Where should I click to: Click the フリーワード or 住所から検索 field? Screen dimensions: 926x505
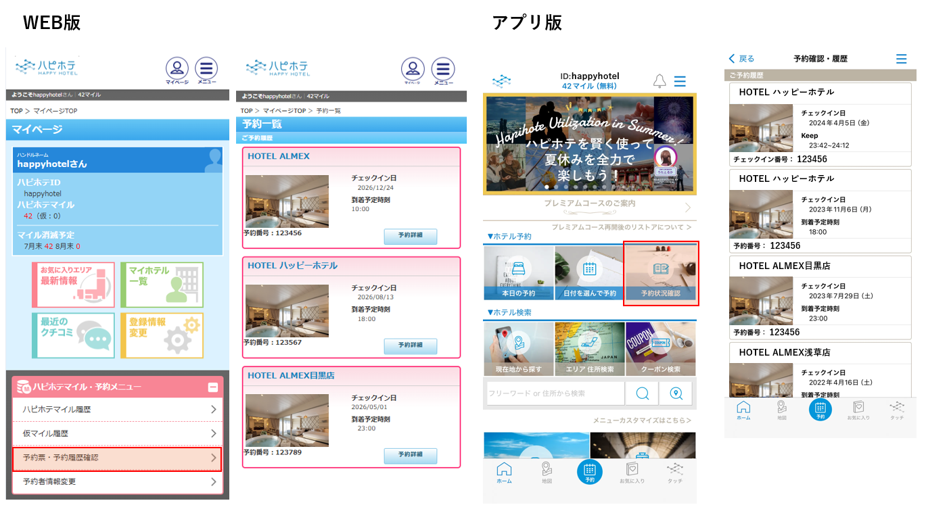(x=555, y=393)
